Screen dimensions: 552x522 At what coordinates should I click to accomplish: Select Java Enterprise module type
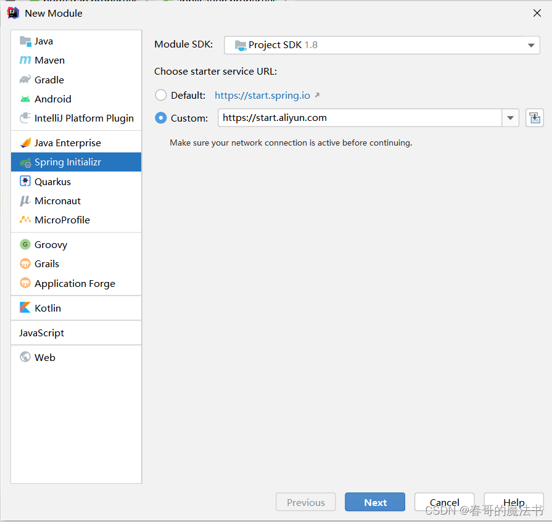(67, 143)
